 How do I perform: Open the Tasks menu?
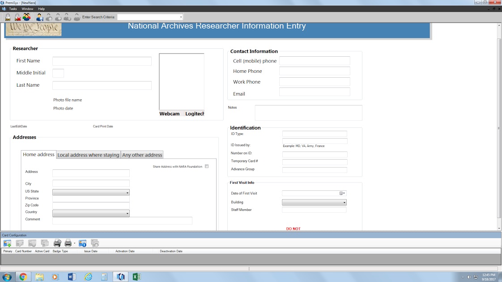[13, 9]
